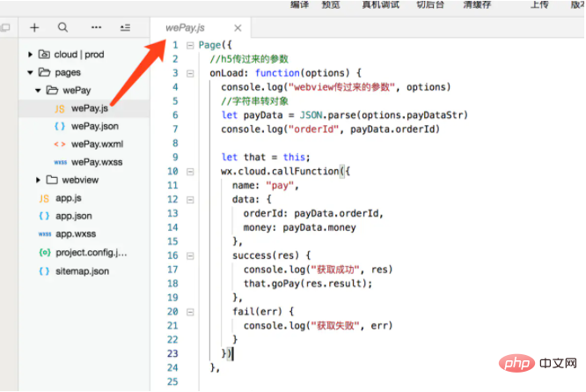Click the money: payData.money code line

[300, 227]
